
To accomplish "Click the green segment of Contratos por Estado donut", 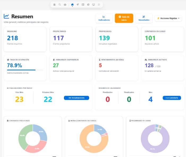I will coord(22,136).
